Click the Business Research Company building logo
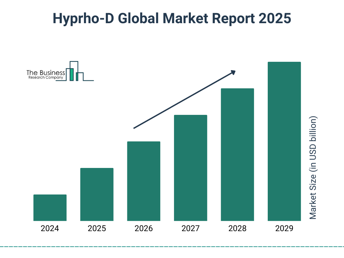Viewport: 344px width, 258px height. [x=75, y=71]
